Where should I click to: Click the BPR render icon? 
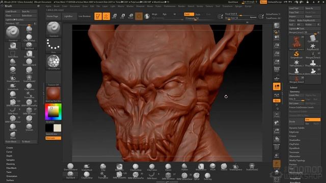(277, 26)
